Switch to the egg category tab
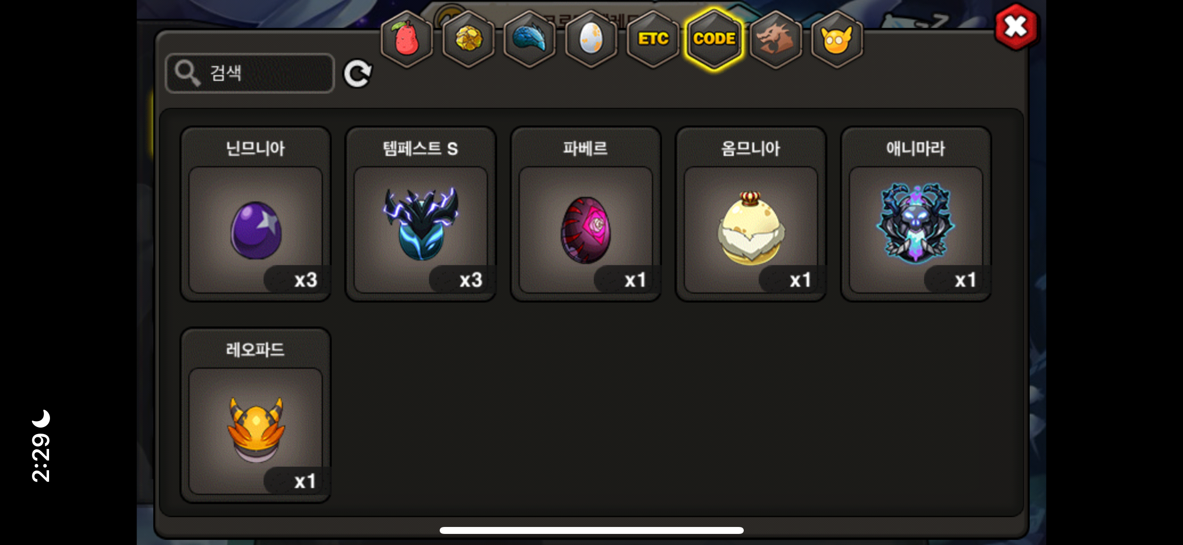 (x=591, y=39)
